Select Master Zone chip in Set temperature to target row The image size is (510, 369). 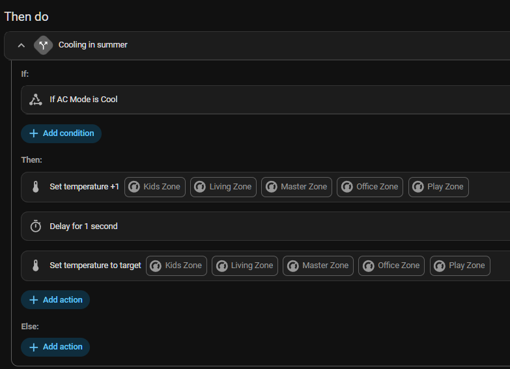tap(318, 266)
